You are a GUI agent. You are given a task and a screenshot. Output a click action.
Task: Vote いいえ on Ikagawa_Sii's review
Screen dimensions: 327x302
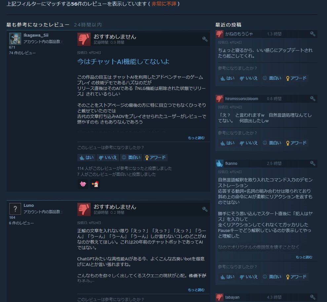click(x=108, y=158)
